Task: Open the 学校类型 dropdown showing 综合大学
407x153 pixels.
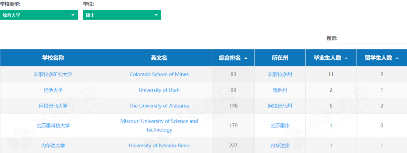Action: pos(39,15)
